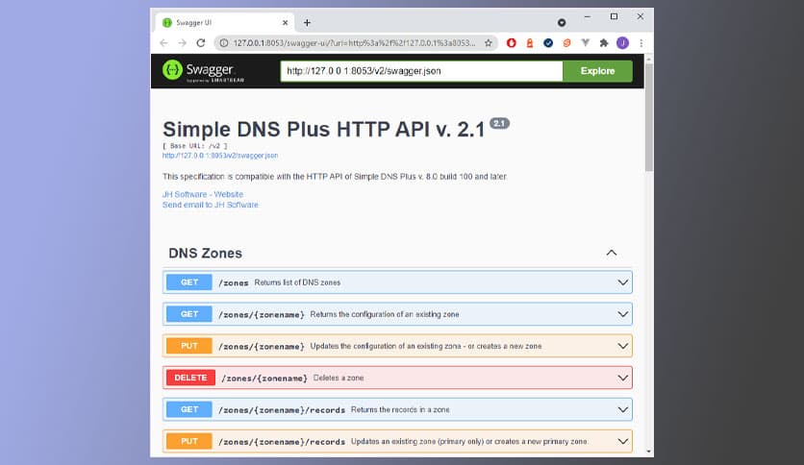Open the JH Software - Website link
804x465 pixels.
(203, 194)
